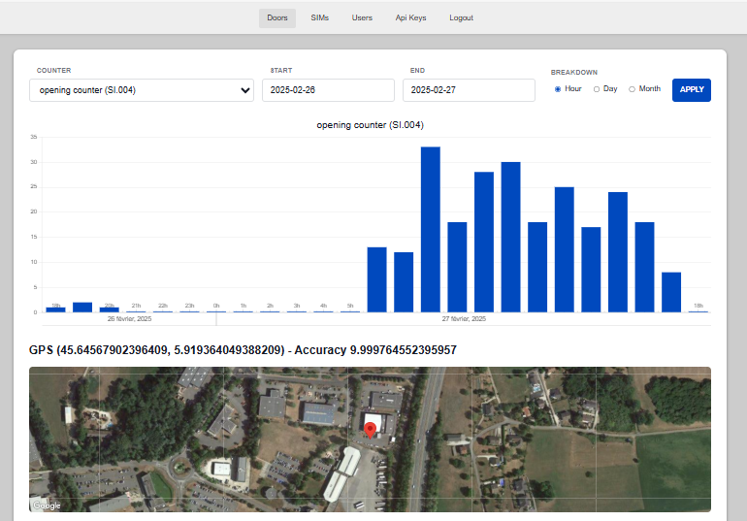This screenshot has height=521, width=747.
Task: Click the chart title opening counter (SI.004)
Action: [x=370, y=125]
